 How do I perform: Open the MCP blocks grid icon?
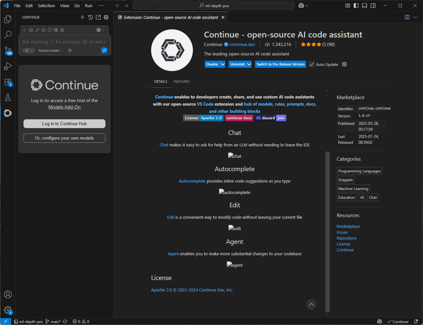pyautogui.click(x=62, y=30)
